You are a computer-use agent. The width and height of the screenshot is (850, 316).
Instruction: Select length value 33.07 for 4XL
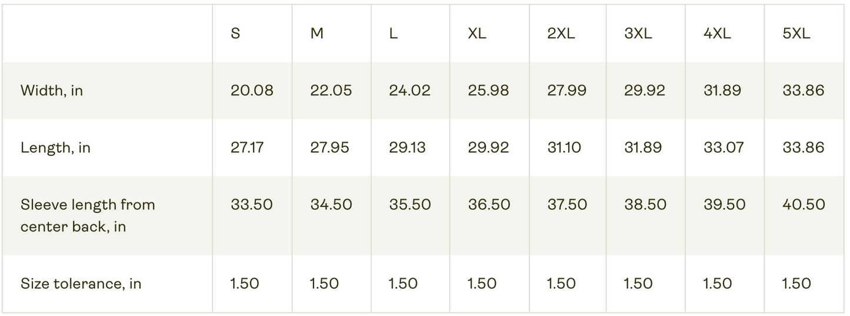[x=723, y=147]
